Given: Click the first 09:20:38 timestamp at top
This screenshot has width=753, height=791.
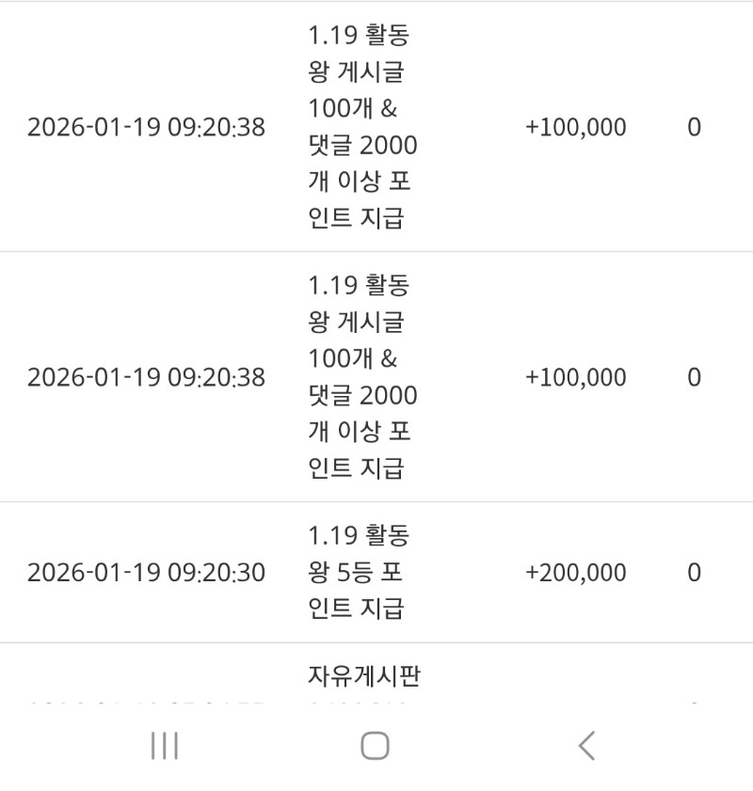Looking at the screenshot, I should pyautogui.click(x=146, y=128).
